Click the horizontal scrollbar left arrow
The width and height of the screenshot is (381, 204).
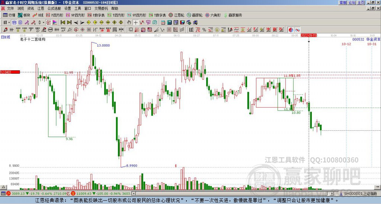pos(134,194)
